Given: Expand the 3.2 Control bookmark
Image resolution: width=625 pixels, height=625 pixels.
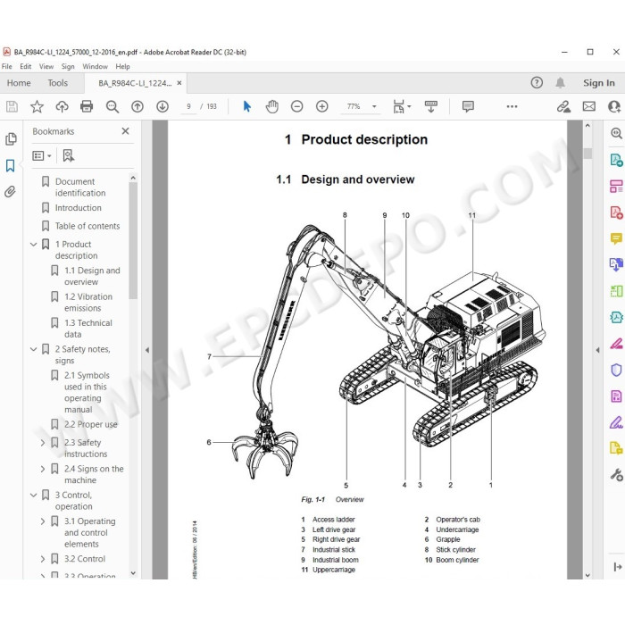Looking at the screenshot, I should click(x=43, y=559).
